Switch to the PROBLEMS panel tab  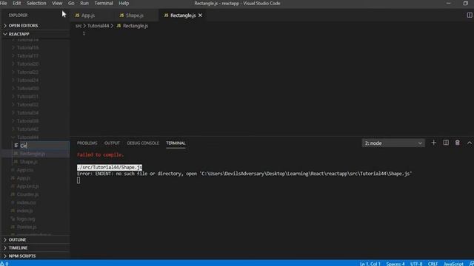click(x=87, y=143)
